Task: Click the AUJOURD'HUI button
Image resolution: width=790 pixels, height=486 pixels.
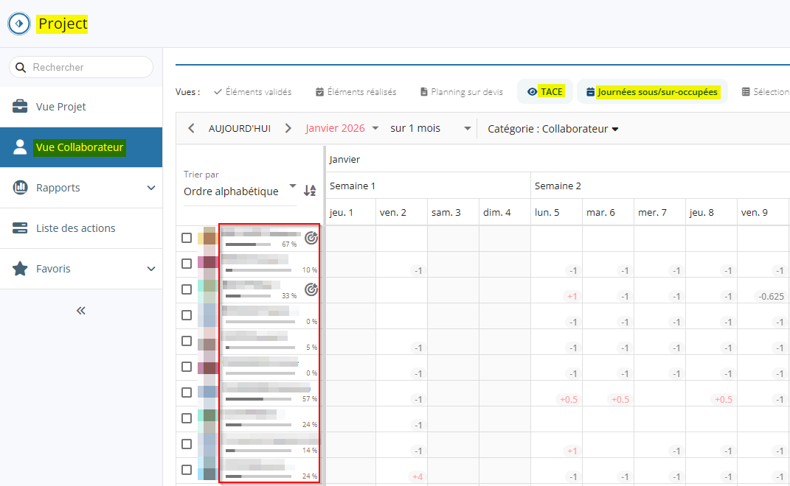Action: 239,128
